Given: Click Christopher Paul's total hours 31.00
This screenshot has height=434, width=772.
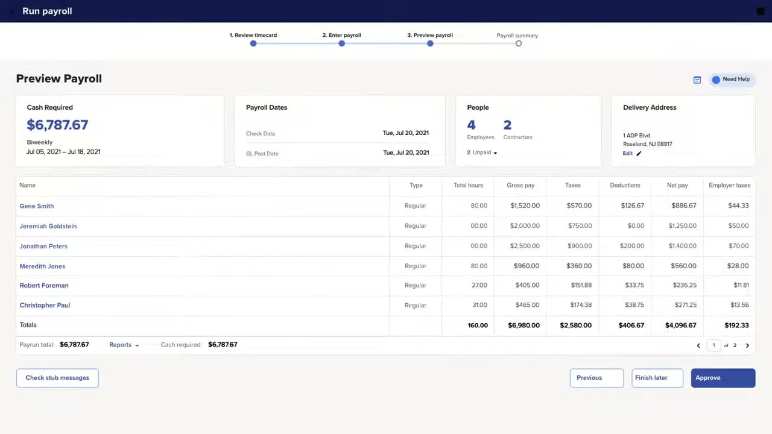Looking at the screenshot, I should 479,306.
